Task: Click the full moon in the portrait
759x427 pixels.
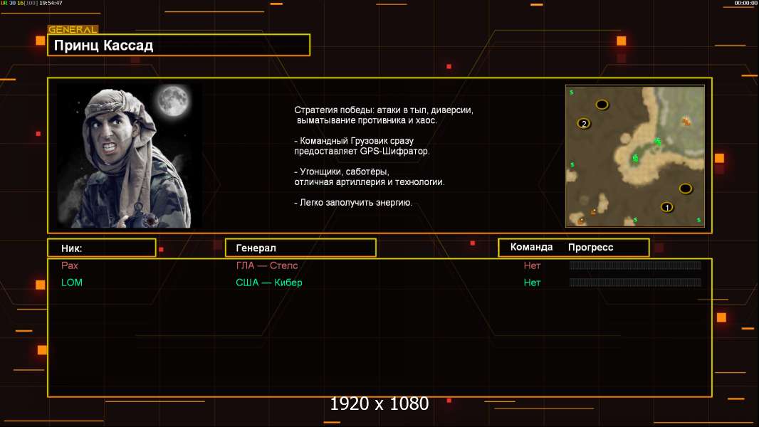Action: click(x=173, y=100)
